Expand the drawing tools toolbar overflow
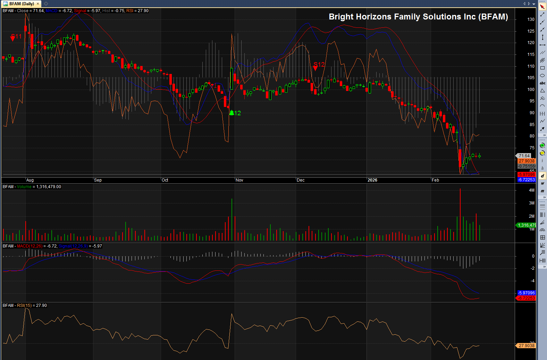The image size is (547, 360). click(x=544, y=135)
